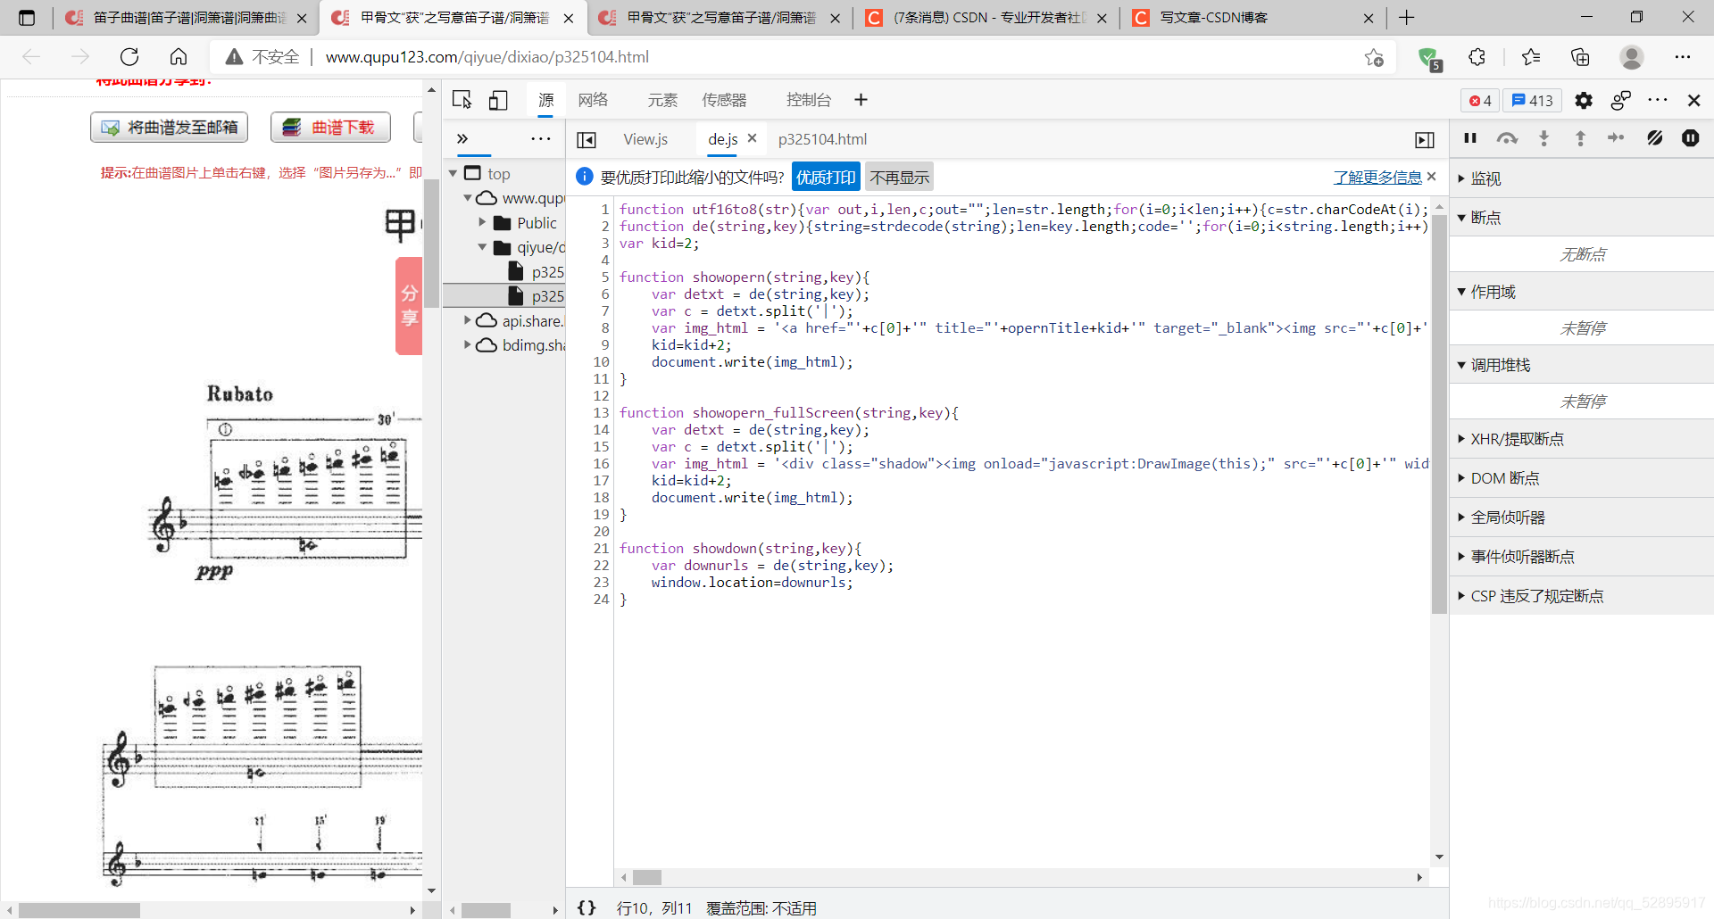The height and width of the screenshot is (919, 1714).
Task: Open the p325104.html file tab
Action: [x=822, y=139]
